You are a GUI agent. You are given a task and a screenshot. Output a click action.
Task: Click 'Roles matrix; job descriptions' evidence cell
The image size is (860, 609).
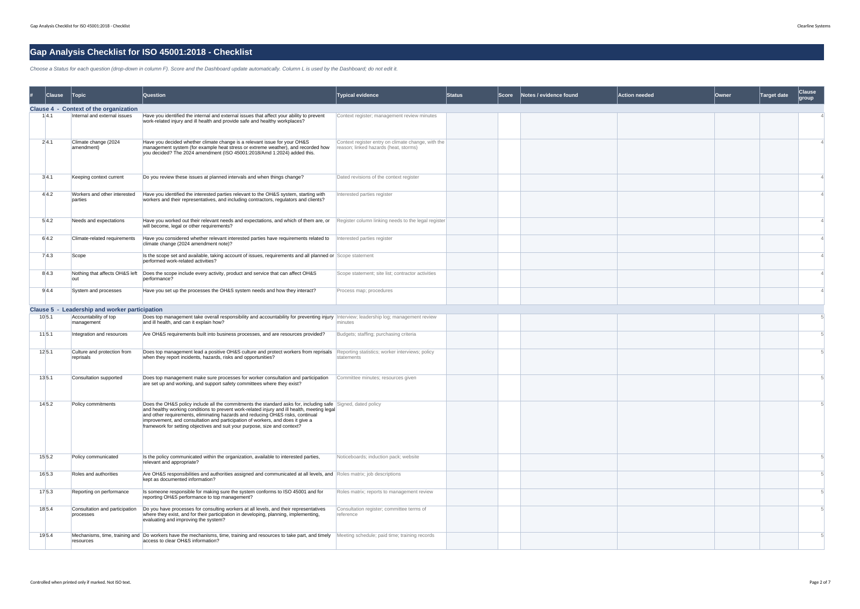(x=391, y=480)
